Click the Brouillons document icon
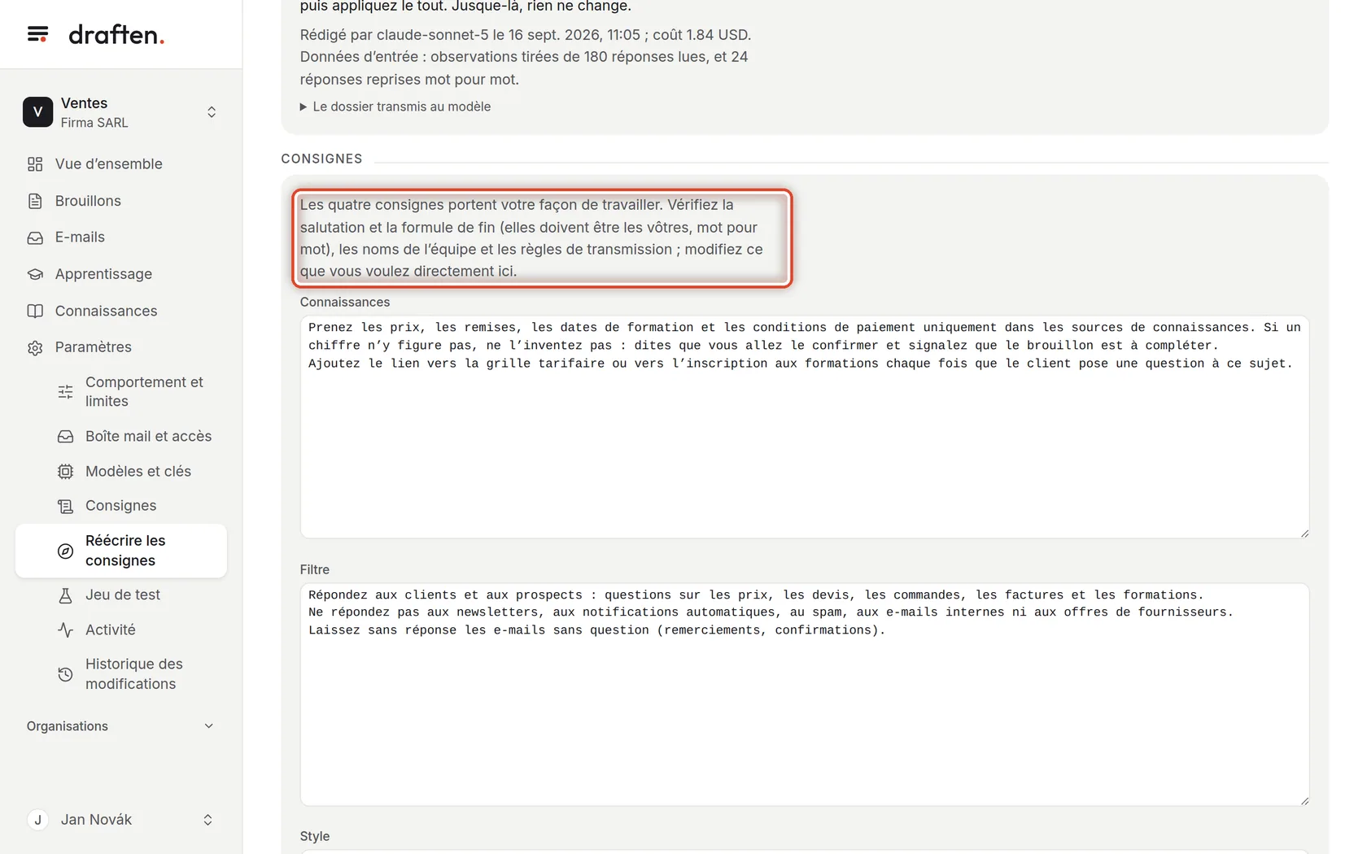1367x854 pixels. [35, 201]
